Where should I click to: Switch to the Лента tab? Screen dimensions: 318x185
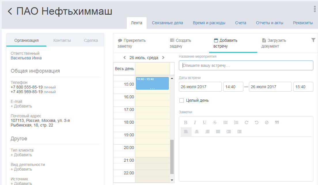point(137,23)
